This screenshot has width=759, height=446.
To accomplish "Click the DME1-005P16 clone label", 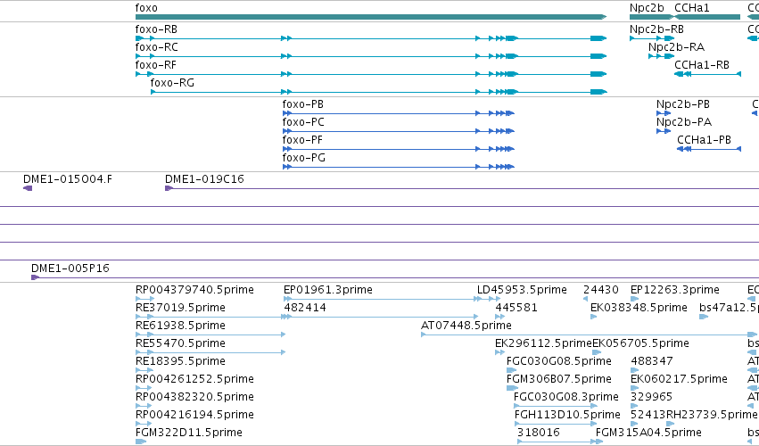I will (70, 268).
